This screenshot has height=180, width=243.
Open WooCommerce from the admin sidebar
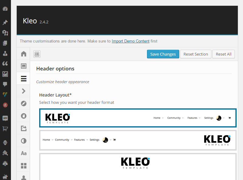click(x=5, y=118)
